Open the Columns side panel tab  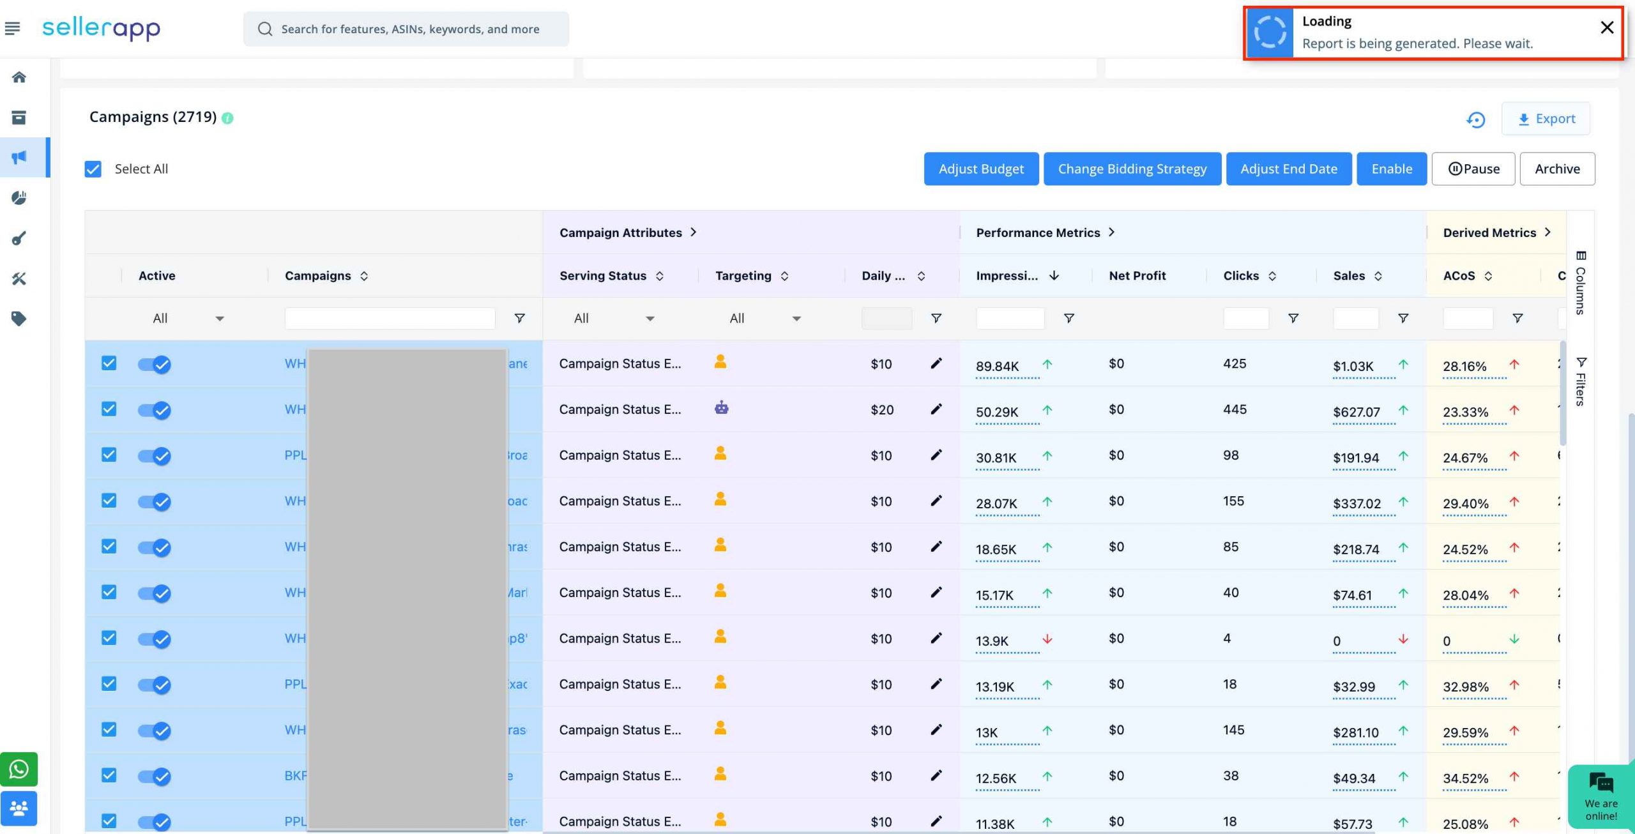coord(1581,282)
